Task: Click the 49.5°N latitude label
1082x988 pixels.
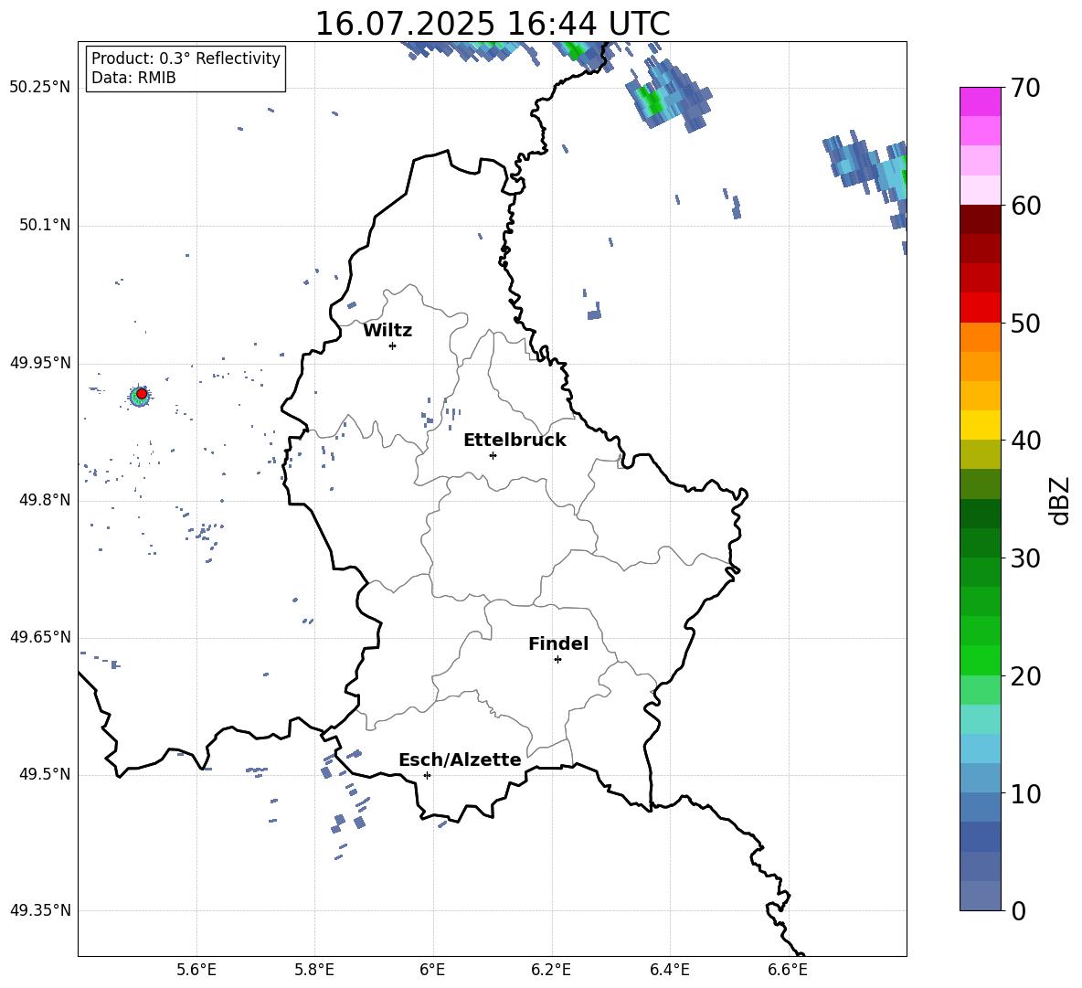Action: [45, 775]
